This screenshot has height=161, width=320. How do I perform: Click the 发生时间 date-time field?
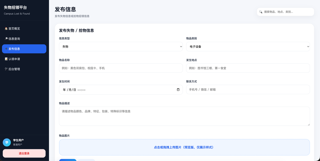[x=121, y=90]
